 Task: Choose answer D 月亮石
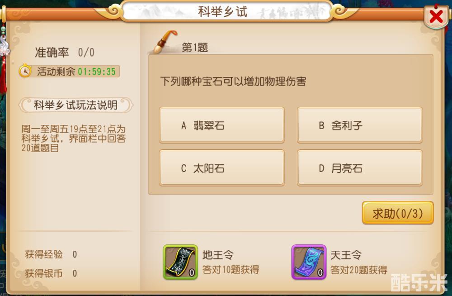(x=359, y=168)
